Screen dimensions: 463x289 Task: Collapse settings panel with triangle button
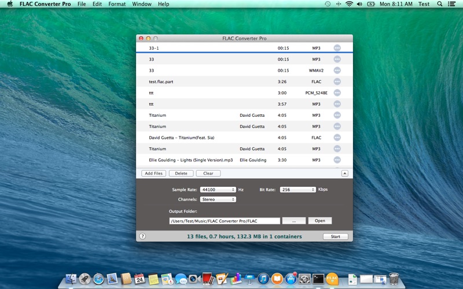(344, 173)
